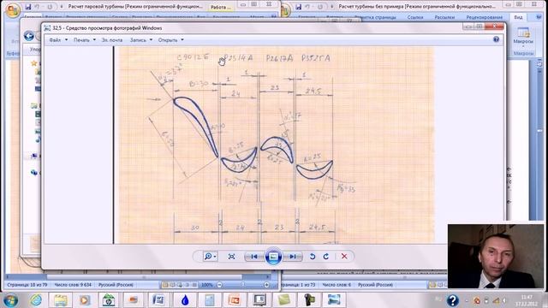Click Save icon in right Word window

point(298,7)
